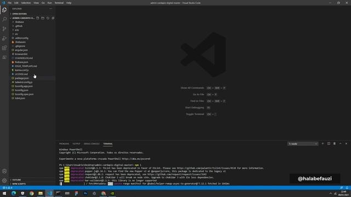Expand the NPM SCRIPTS section
351x197 pixels.
click(18, 184)
